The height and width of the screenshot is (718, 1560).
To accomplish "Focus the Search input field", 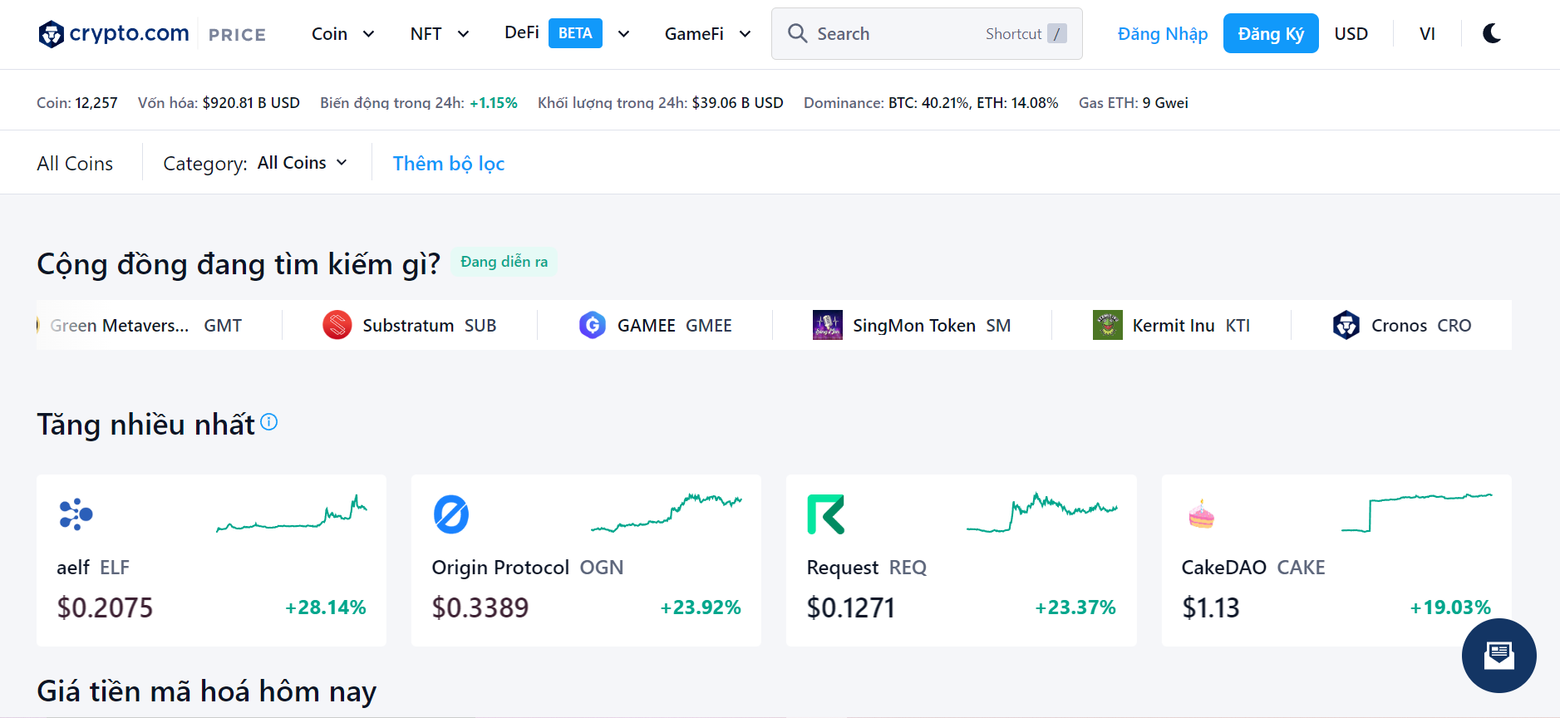I will coord(927,33).
